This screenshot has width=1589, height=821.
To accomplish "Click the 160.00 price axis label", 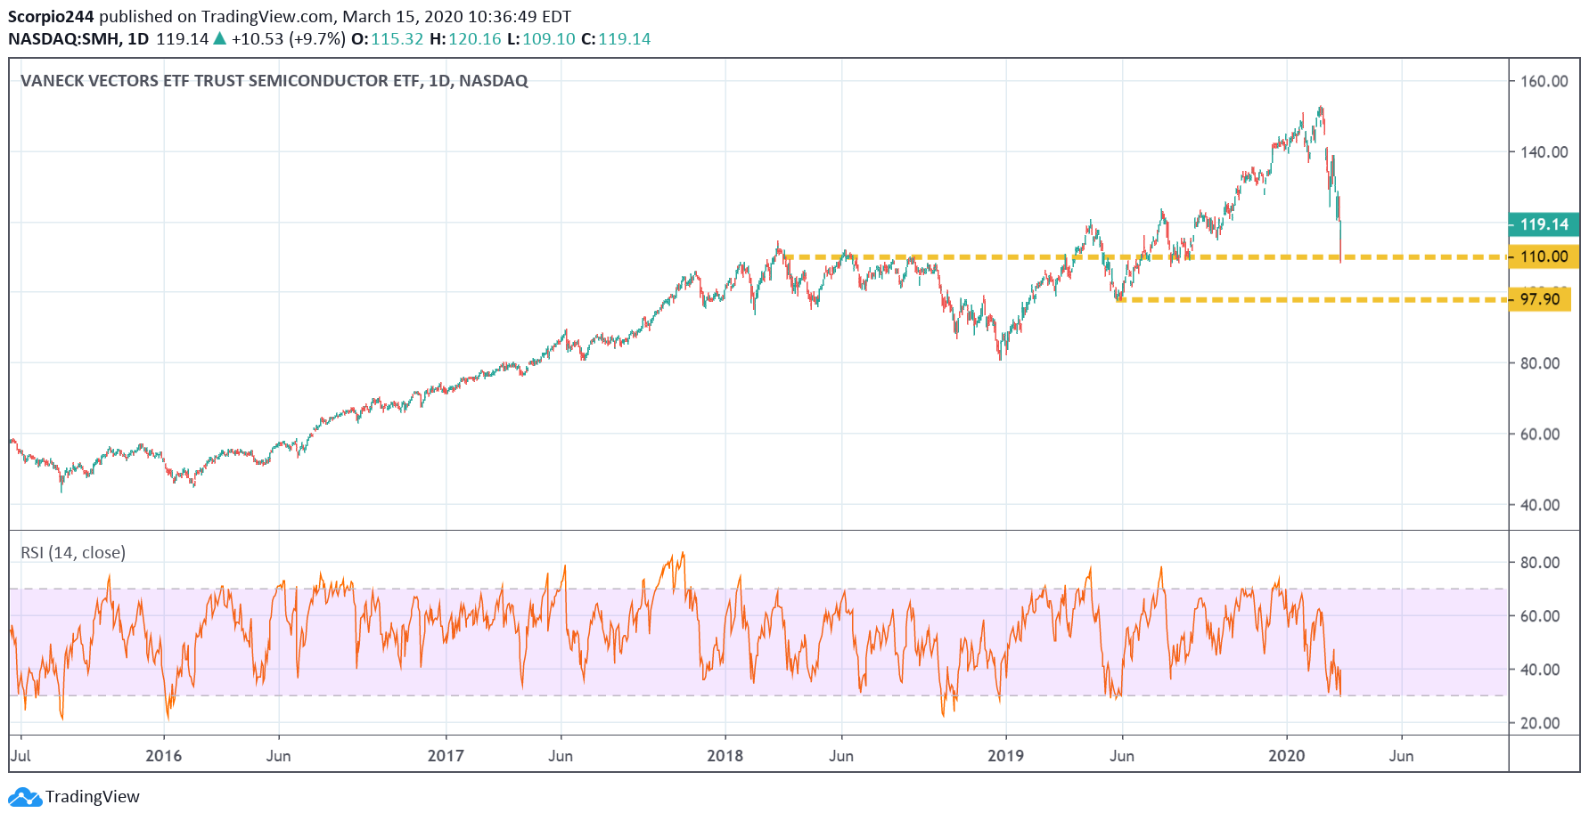I will [1544, 81].
